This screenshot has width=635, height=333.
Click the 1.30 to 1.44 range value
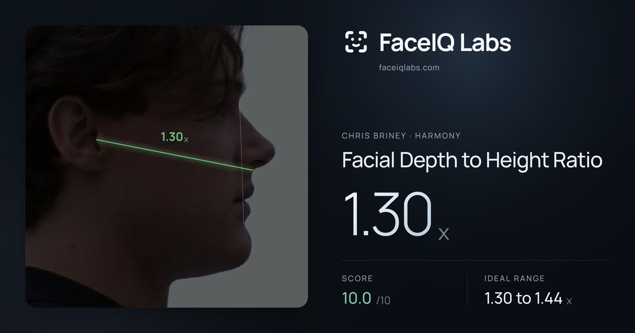(528, 298)
